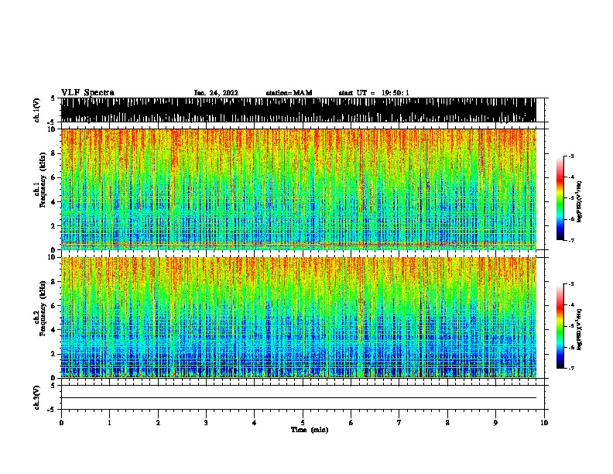Click the "-7" tick on ch.2 color bar
Viewport: 613px width, 474px height.
tap(571, 369)
